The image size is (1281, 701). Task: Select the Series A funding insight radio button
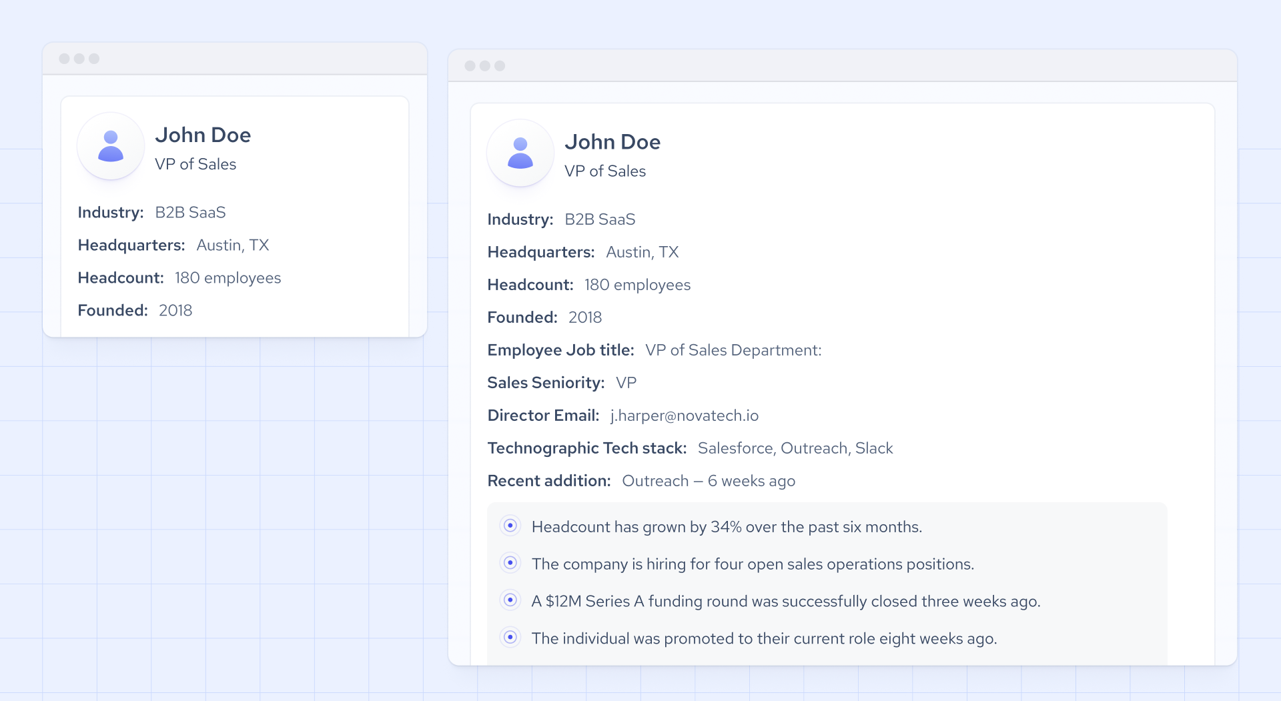(510, 600)
